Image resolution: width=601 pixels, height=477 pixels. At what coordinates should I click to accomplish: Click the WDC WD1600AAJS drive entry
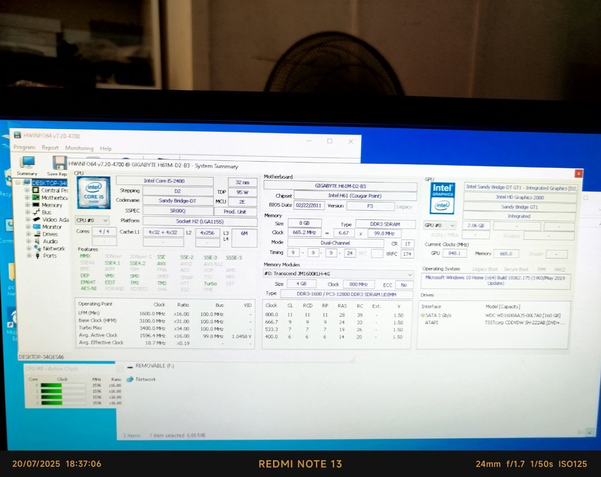coord(523,316)
